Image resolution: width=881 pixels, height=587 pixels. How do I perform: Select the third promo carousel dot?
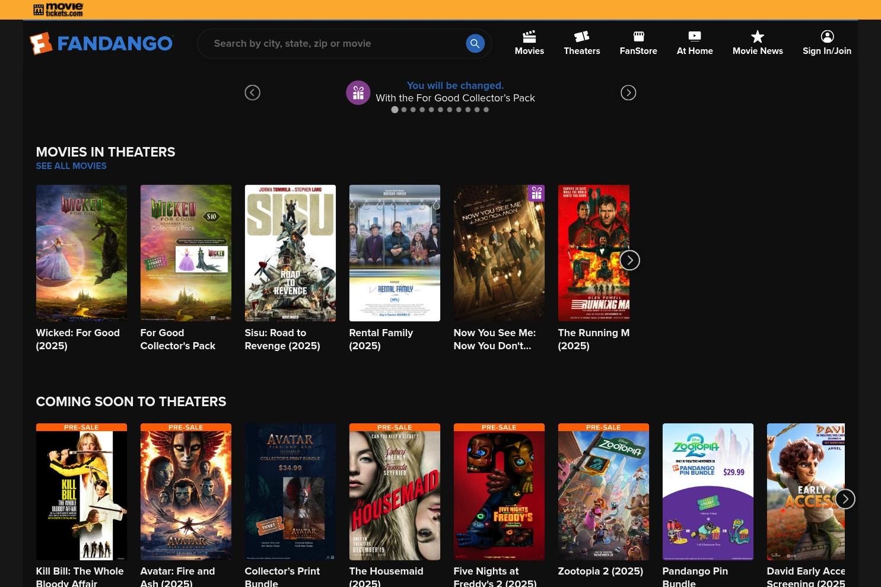tap(413, 110)
